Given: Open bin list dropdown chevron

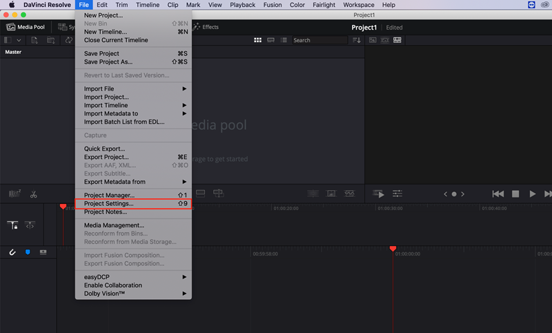Looking at the screenshot, I should pyautogui.click(x=19, y=40).
